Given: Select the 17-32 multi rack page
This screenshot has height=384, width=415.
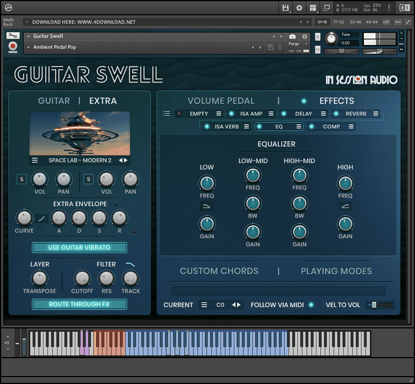Looking at the screenshot, I should coord(339,22).
